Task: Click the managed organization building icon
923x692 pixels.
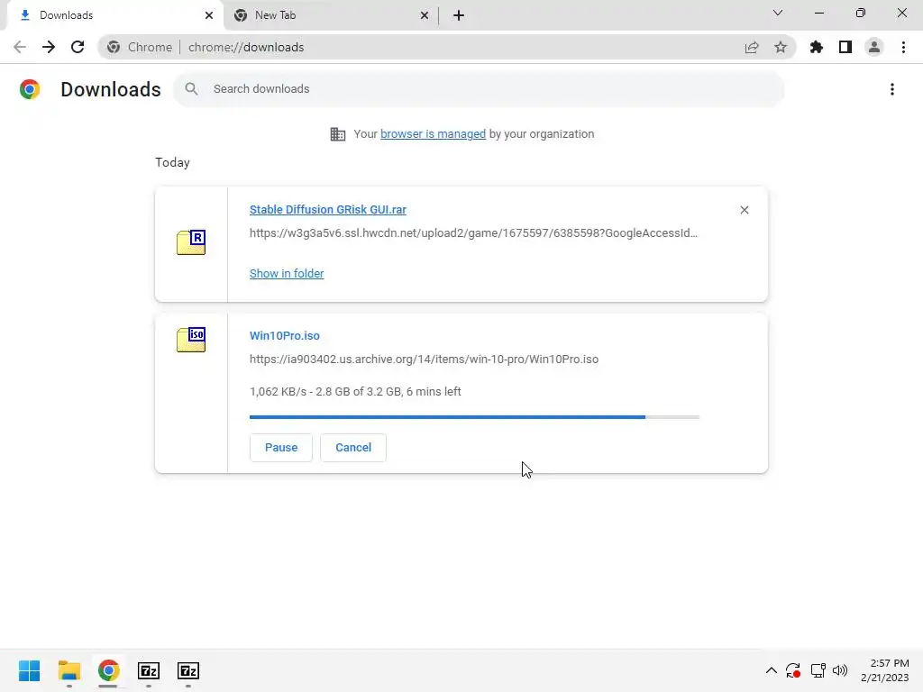Action: (338, 134)
